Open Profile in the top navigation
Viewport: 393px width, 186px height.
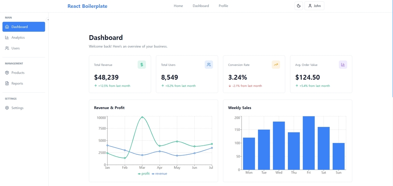[223, 6]
